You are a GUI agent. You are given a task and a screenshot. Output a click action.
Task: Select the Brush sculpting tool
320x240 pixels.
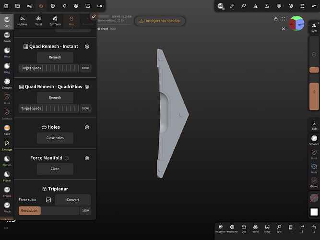coord(7,37)
